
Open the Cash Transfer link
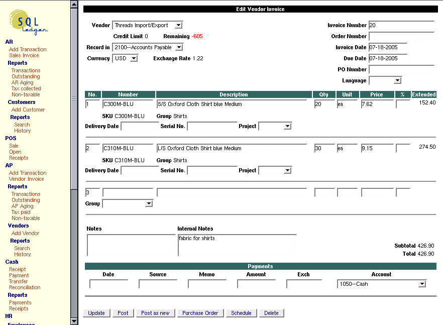19,281
